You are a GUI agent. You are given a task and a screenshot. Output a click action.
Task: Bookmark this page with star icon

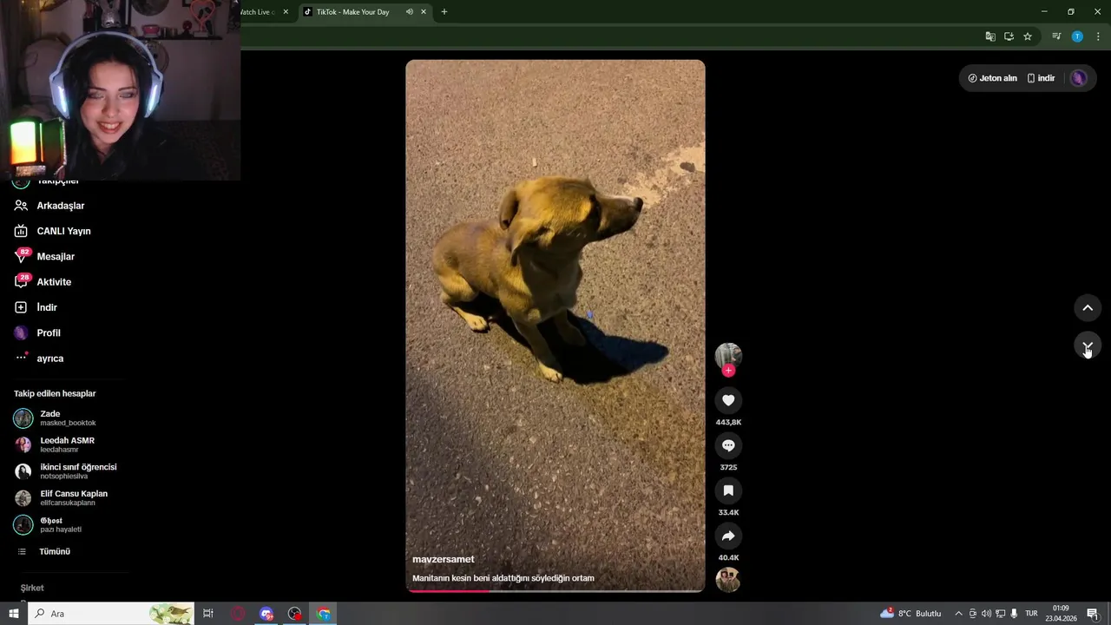tap(1028, 36)
